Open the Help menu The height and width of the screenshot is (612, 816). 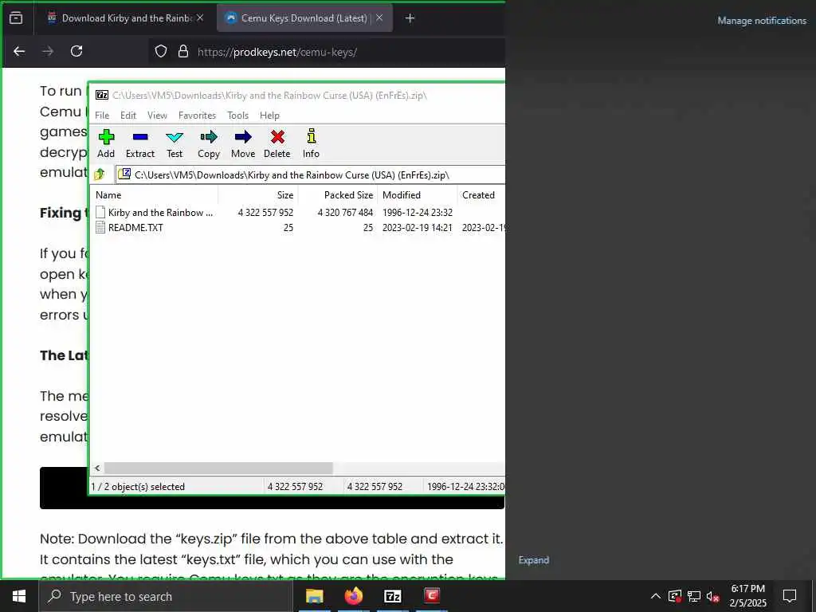(269, 116)
